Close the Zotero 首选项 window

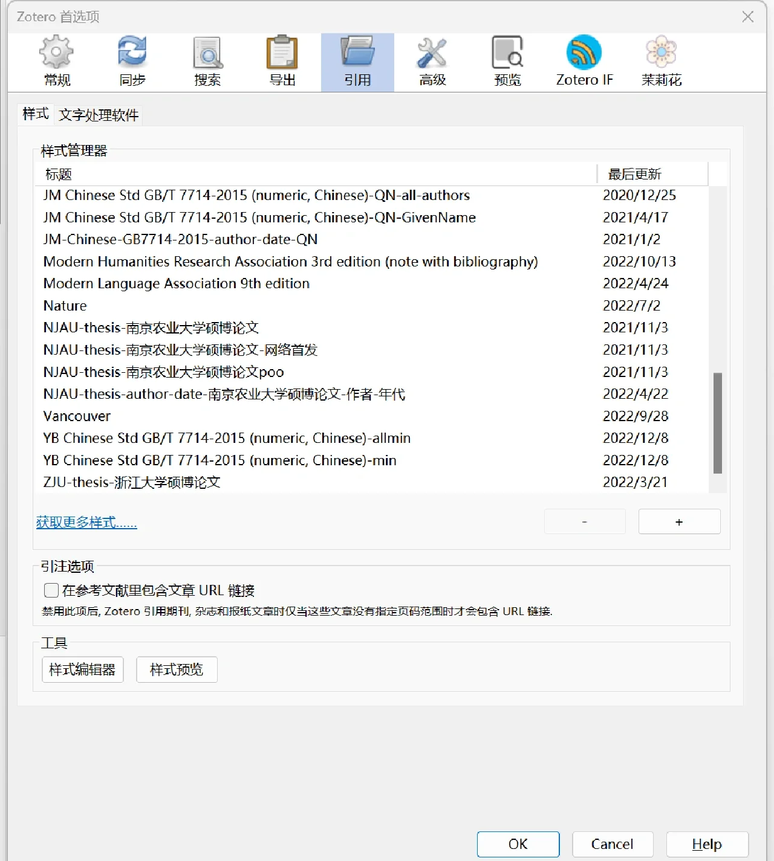pyautogui.click(x=748, y=17)
